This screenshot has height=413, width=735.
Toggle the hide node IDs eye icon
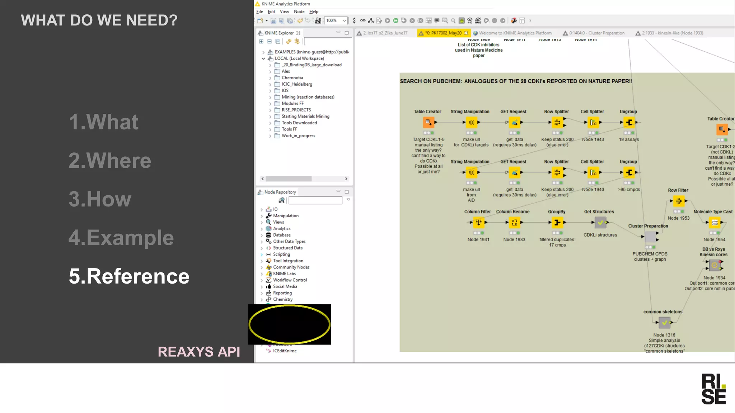click(x=470, y=21)
